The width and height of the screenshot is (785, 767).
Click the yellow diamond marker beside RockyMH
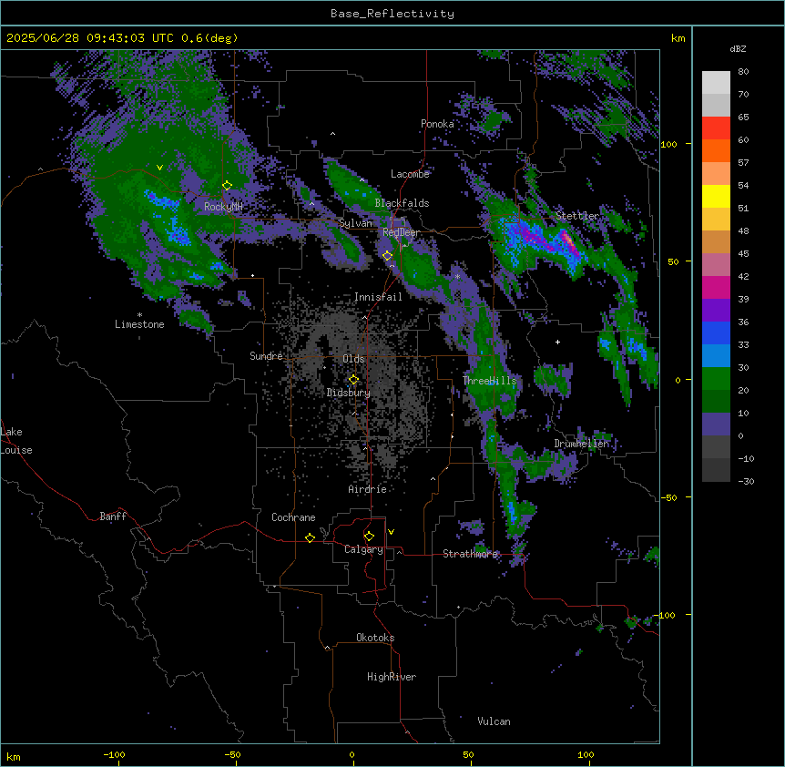coord(228,185)
